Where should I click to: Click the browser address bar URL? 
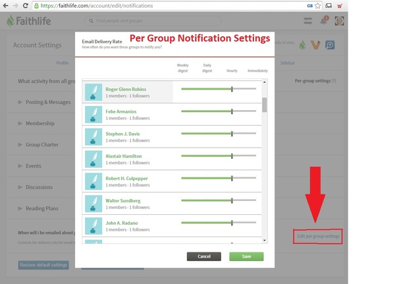[x=97, y=5]
